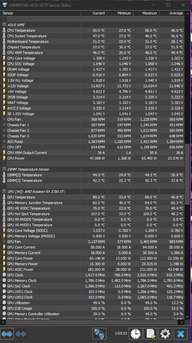Click the fan icon beside AIO Pump
The height and width of the screenshot is (343, 192).
point(4,142)
